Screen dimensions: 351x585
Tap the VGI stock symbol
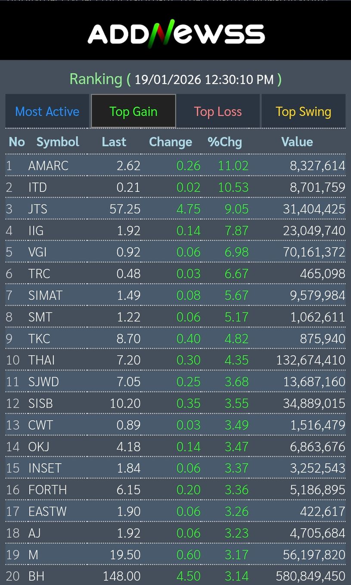[37, 252]
